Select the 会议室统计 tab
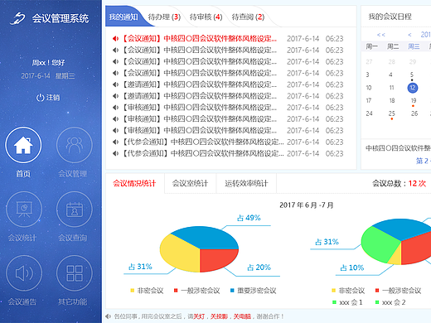431x323 pixels. 190,183
